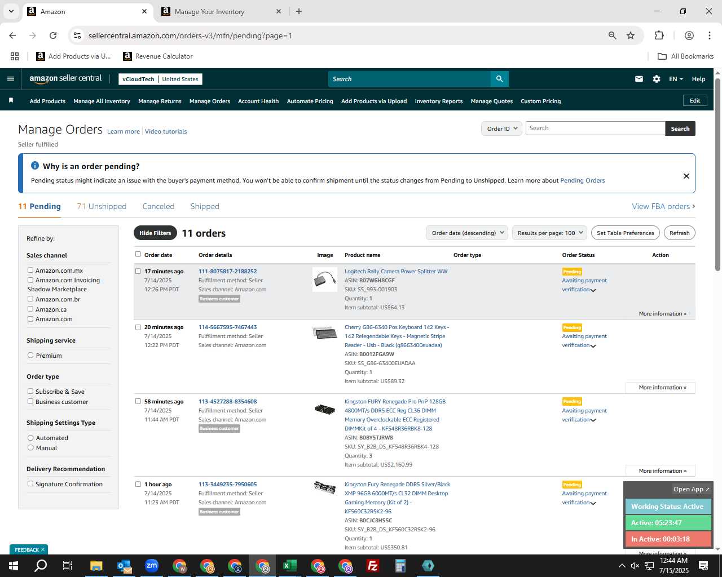Open the View FBA orders link
This screenshot has height=577, width=722.
click(663, 206)
